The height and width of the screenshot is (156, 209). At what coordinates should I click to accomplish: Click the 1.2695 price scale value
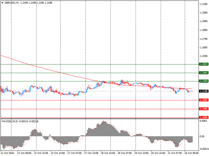(x=204, y=48)
